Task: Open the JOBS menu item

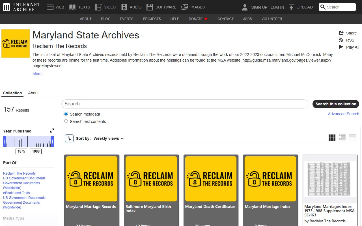Action: 247,19
